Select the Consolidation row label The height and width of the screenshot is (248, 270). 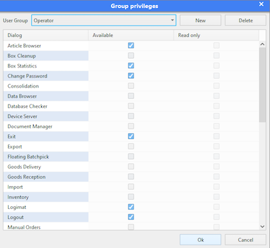[23, 86]
